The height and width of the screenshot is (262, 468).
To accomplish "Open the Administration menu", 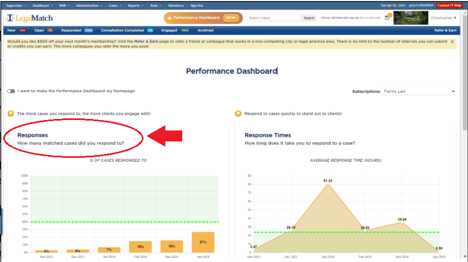I will click(89, 5).
